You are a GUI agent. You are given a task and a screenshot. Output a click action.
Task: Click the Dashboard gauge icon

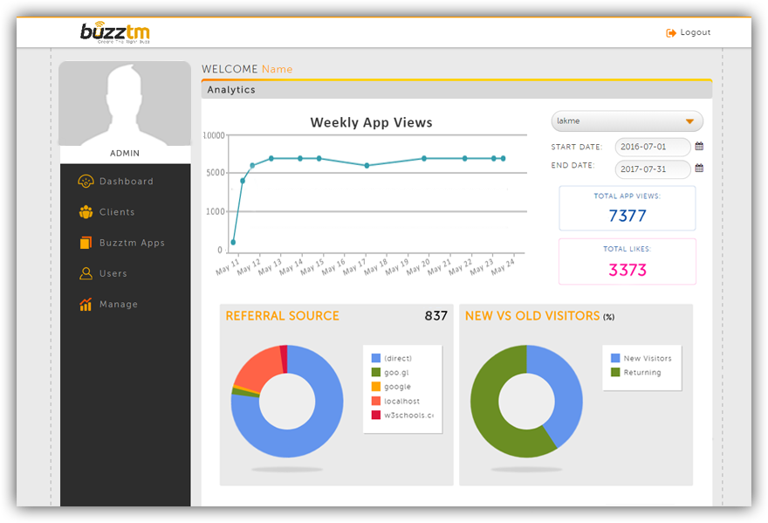(86, 182)
